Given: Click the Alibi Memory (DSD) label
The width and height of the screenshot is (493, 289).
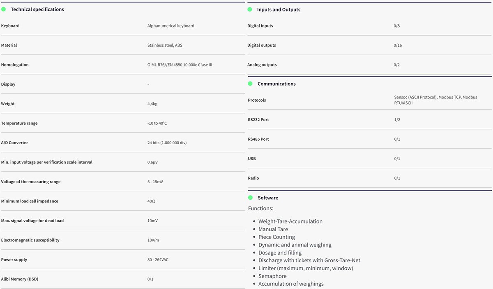Looking at the screenshot, I should click(20, 279).
